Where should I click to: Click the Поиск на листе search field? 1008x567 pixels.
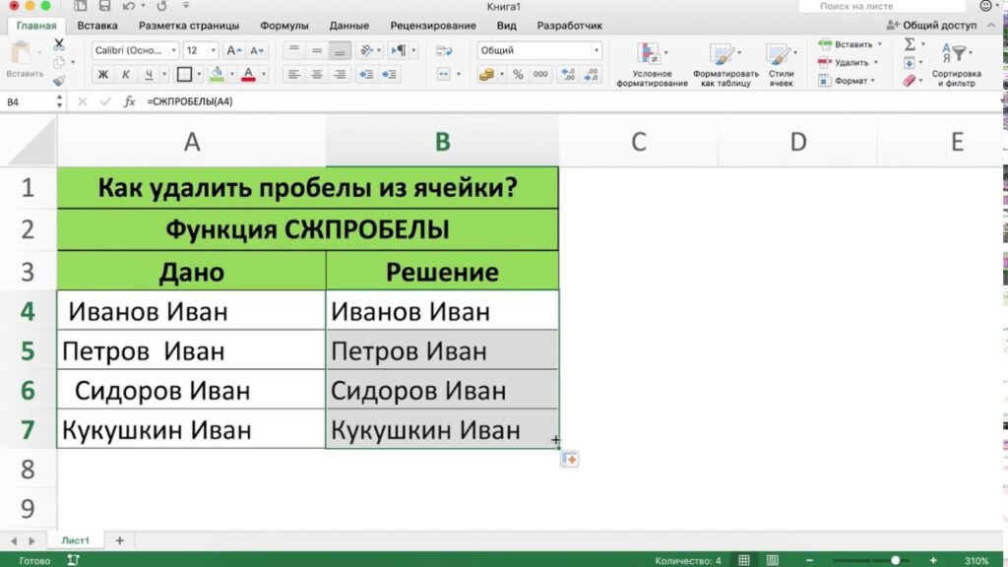pos(856,6)
